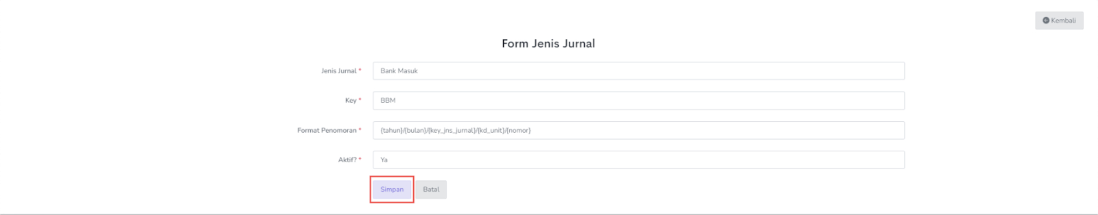Click the Aktif? field label

point(347,160)
